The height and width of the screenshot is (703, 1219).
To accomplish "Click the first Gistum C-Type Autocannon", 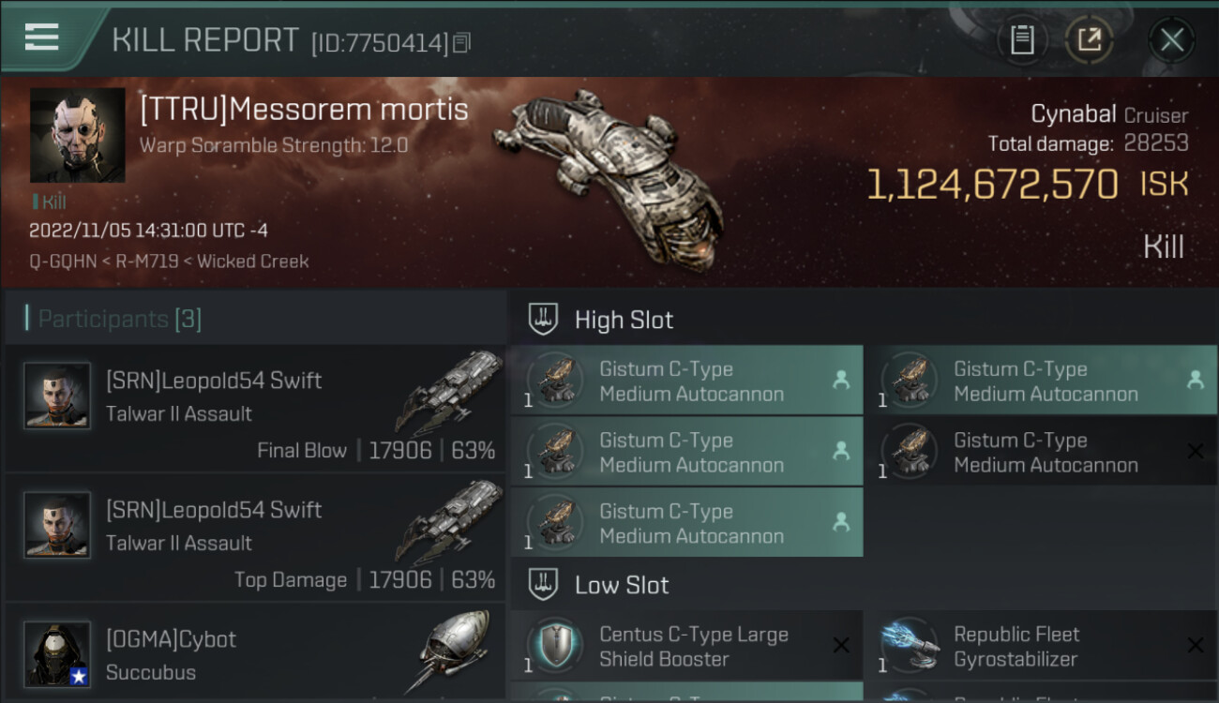I will click(686, 381).
